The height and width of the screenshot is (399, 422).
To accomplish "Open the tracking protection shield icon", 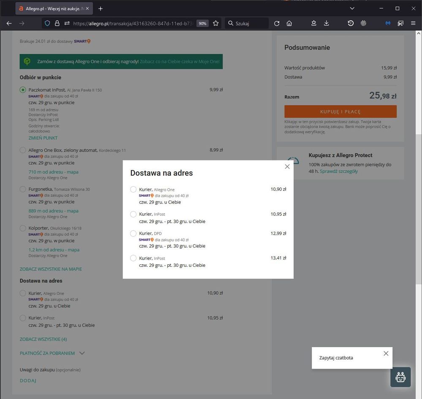I will coord(47,23).
